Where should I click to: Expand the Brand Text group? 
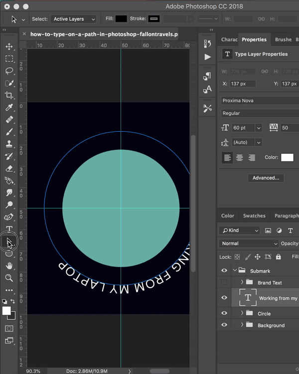pyautogui.click(x=242, y=282)
